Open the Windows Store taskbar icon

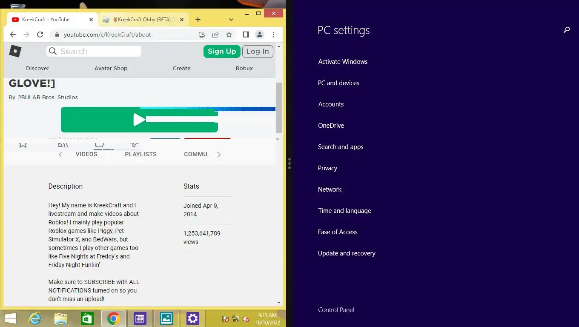(x=87, y=318)
